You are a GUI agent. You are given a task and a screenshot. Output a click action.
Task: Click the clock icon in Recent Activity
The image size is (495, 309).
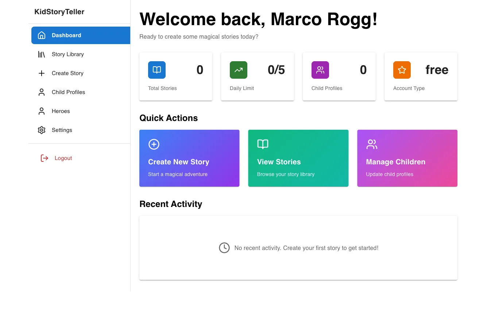point(224,248)
